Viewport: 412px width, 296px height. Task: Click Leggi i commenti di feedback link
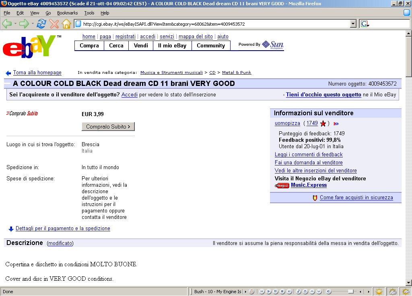click(x=309, y=154)
